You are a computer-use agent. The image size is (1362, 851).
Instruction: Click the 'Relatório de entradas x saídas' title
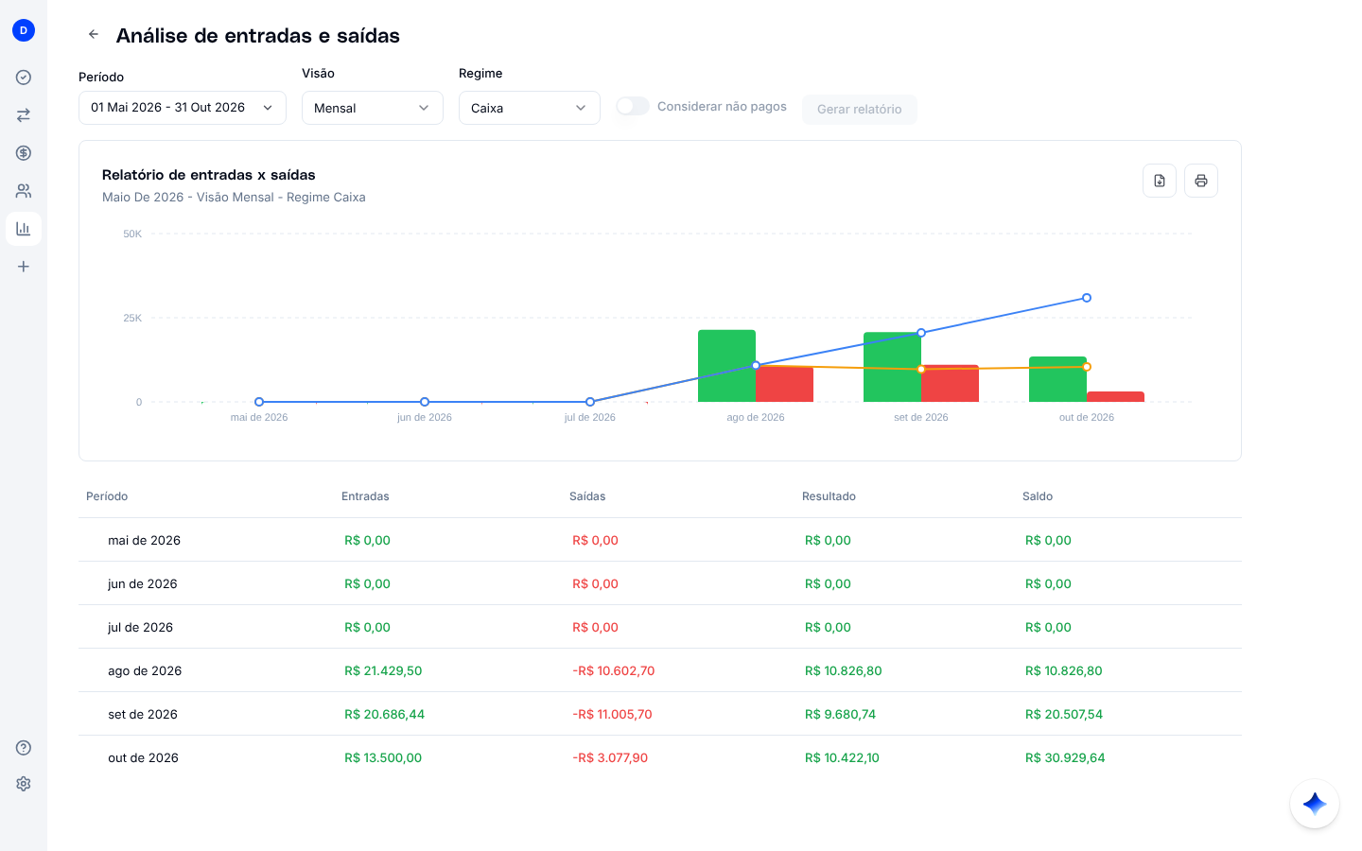pyautogui.click(x=209, y=175)
